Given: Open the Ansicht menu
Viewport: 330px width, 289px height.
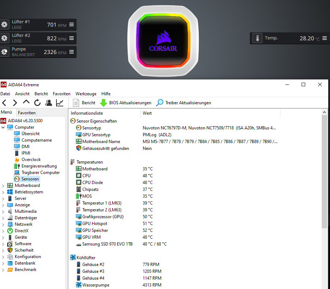Looking at the screenshot, I should click(22, 94).
